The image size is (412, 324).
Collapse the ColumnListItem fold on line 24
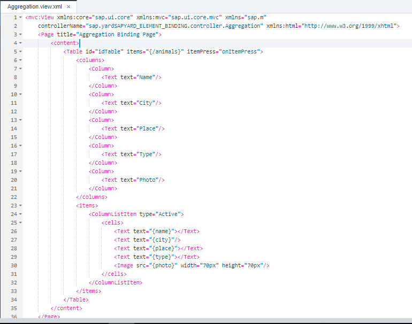20,214
